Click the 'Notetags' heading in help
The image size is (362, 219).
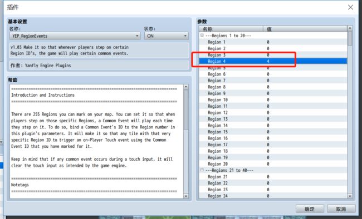(x=20, y=185)
